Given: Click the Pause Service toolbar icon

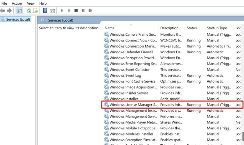Looking at the screenshot, I should [83, 10].
